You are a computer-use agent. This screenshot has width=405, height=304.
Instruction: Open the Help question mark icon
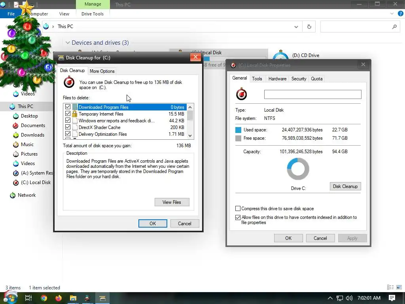pyautogui.click(x=400, y=14)
